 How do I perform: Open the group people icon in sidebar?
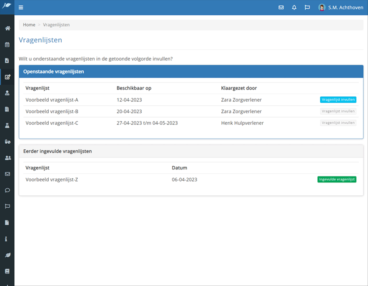(7, 158)
